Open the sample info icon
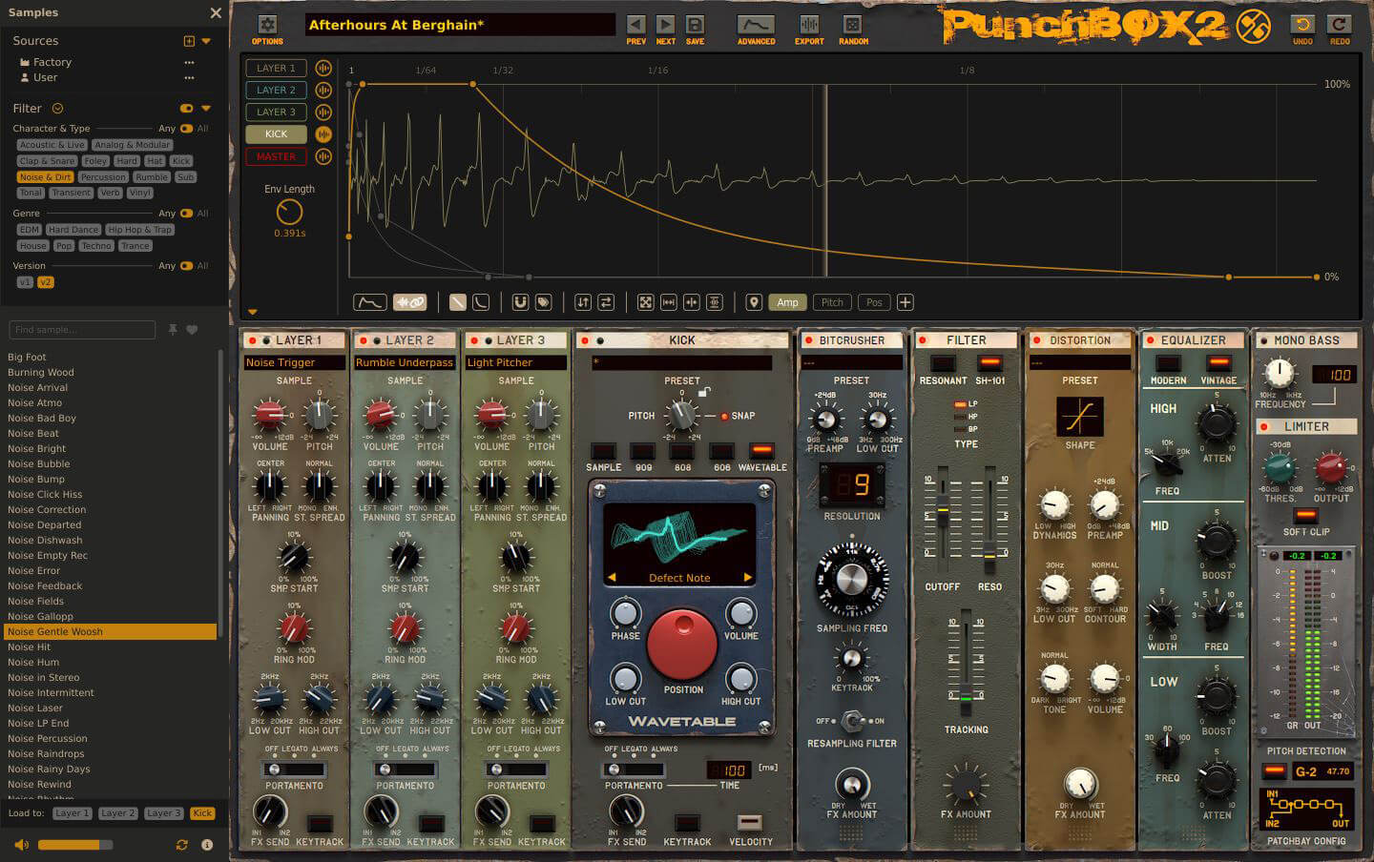The image size is (1374, 862). (207, 845)
